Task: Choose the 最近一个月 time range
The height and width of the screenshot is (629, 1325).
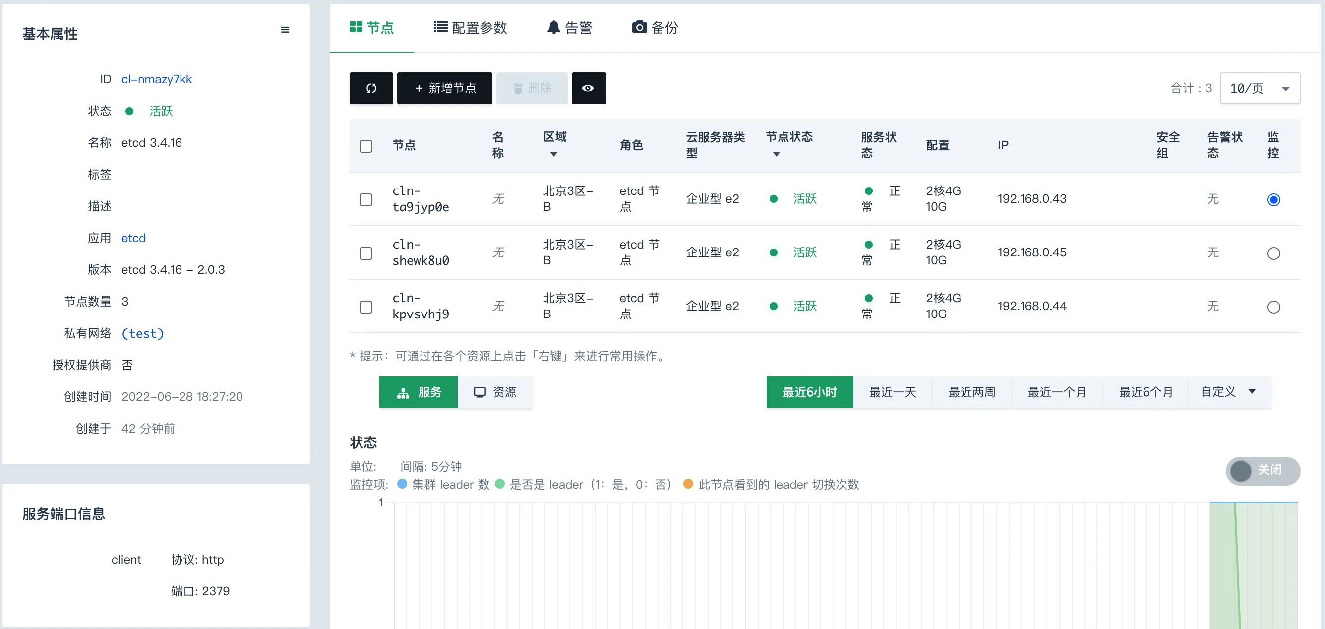Action: [x=1057, y=392]
